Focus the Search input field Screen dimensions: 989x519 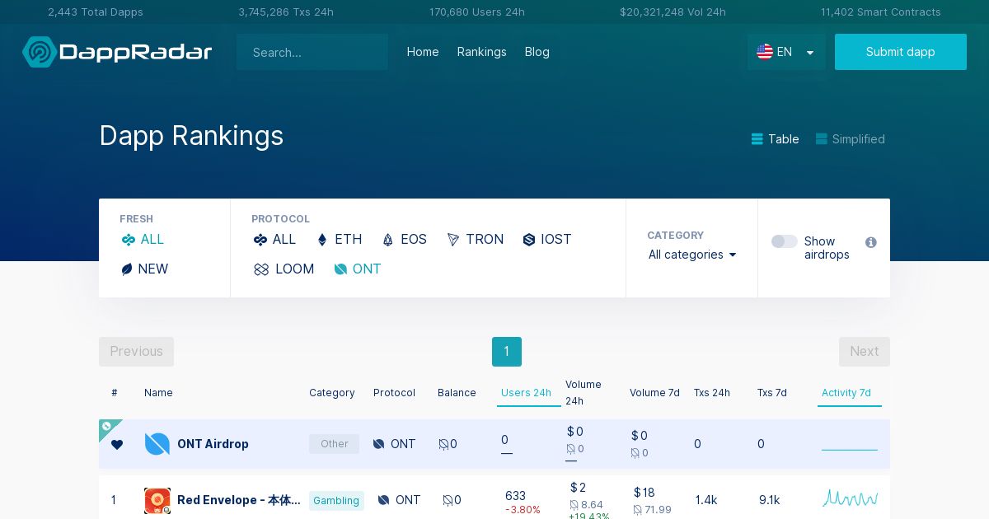pyautogui.click(x=312, y=52)
